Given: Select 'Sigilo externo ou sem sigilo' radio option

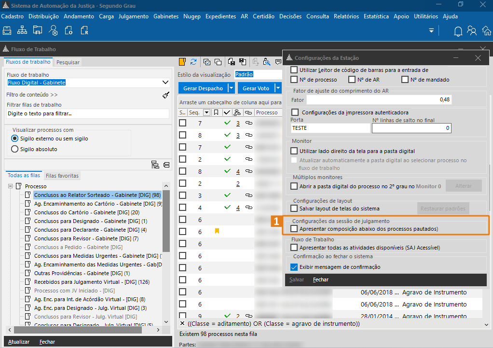Looking at the screenshot, I should [14, 139].
